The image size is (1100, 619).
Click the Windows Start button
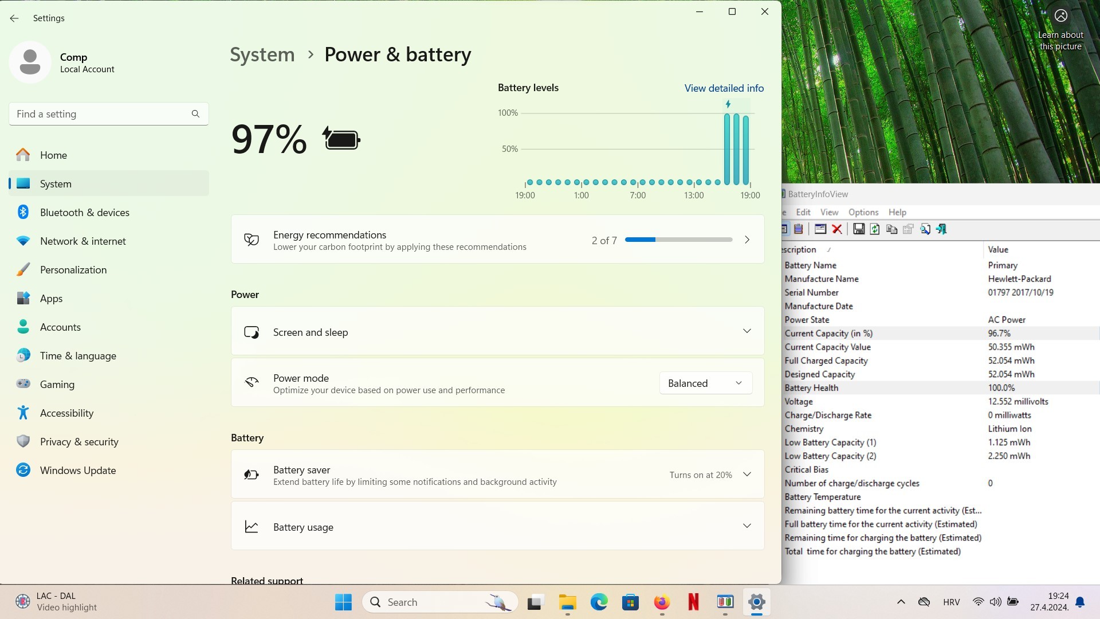pos(343,602)
